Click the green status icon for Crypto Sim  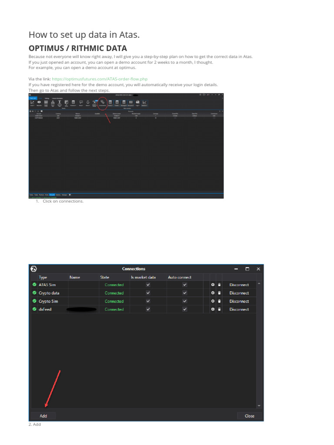(34, 301)
